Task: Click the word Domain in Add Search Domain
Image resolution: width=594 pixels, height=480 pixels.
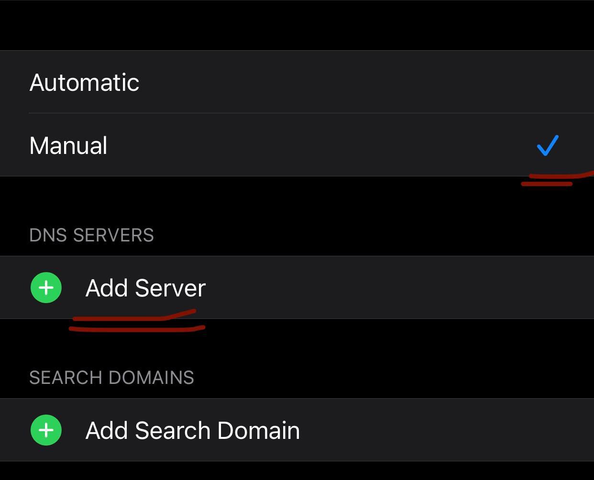Action: (x=258, y=430)
